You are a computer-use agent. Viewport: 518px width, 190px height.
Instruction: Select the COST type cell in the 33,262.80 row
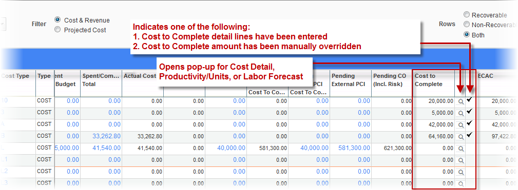pos(45,136)
